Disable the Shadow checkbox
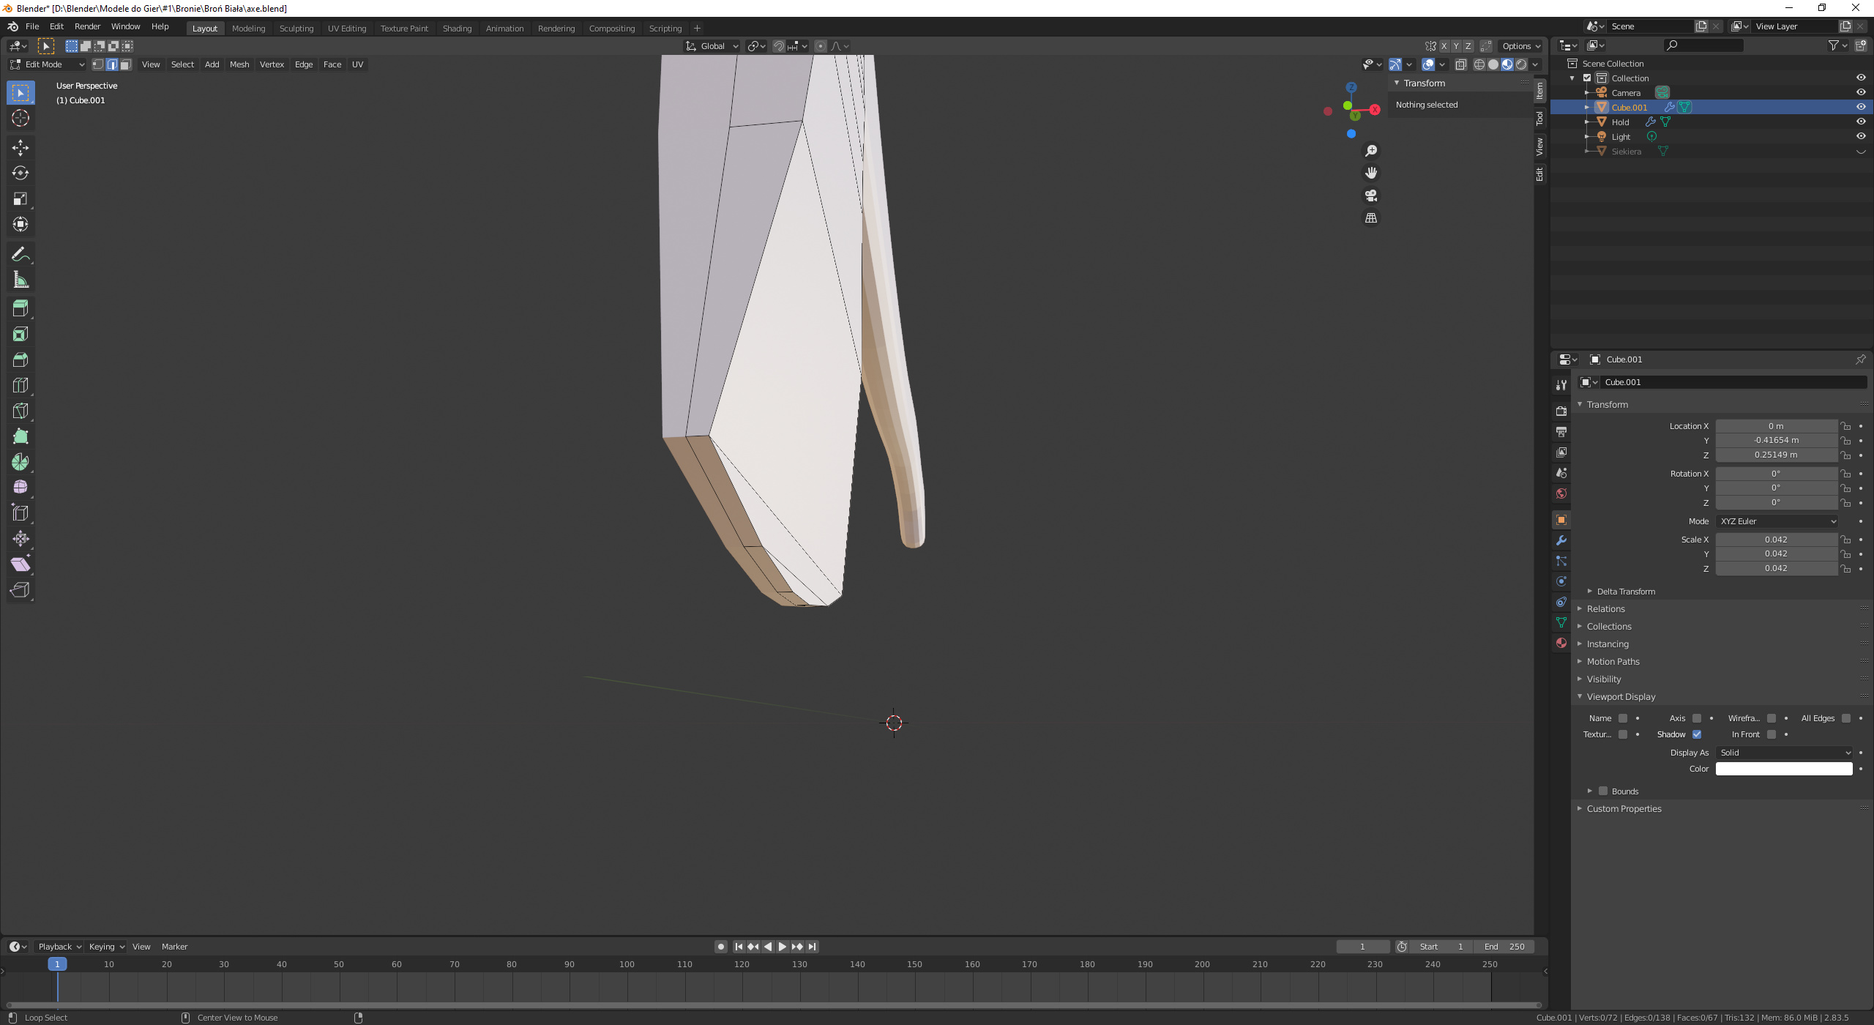Viewport: 1874px width, 1025px height. click(1696, 734)
